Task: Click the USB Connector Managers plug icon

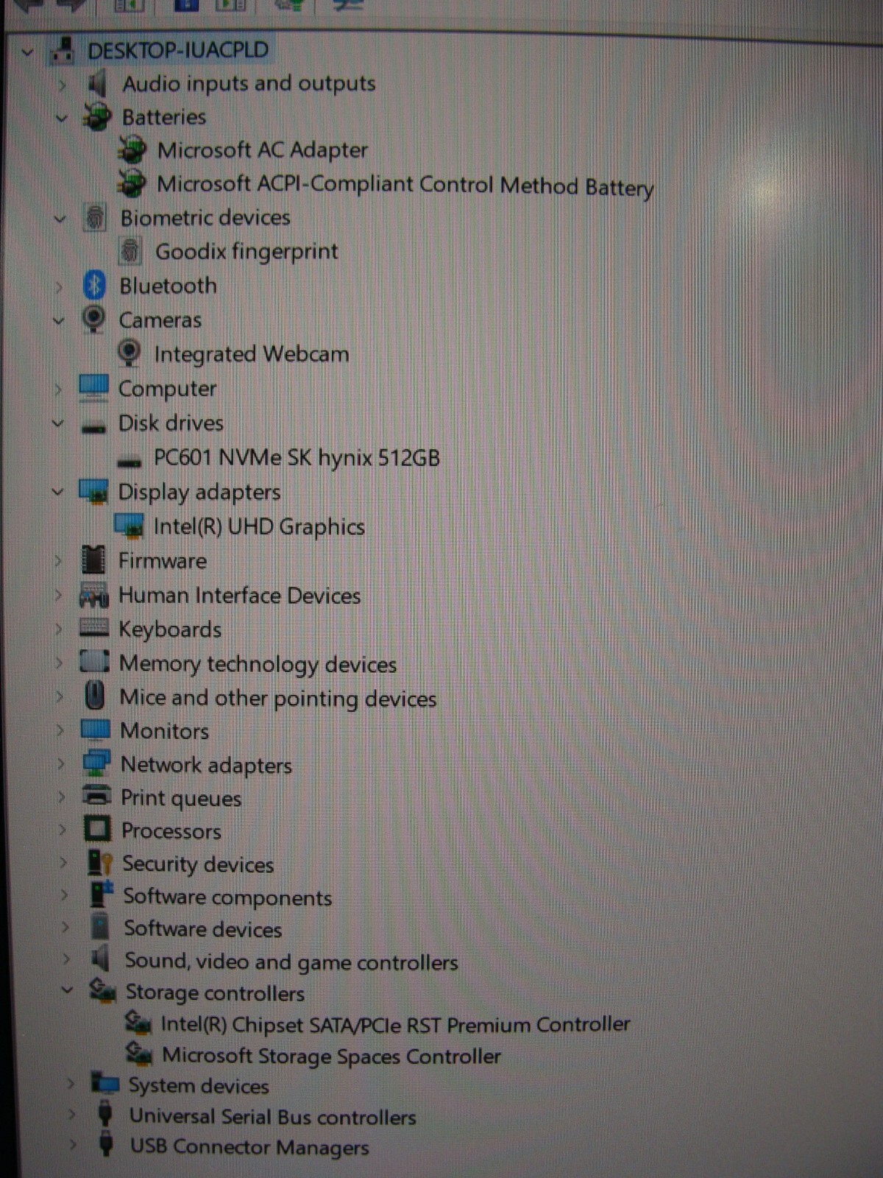Action: point(106,1145)
